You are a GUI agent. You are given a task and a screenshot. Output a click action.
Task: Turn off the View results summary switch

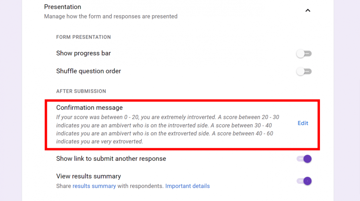coord(304,181)
